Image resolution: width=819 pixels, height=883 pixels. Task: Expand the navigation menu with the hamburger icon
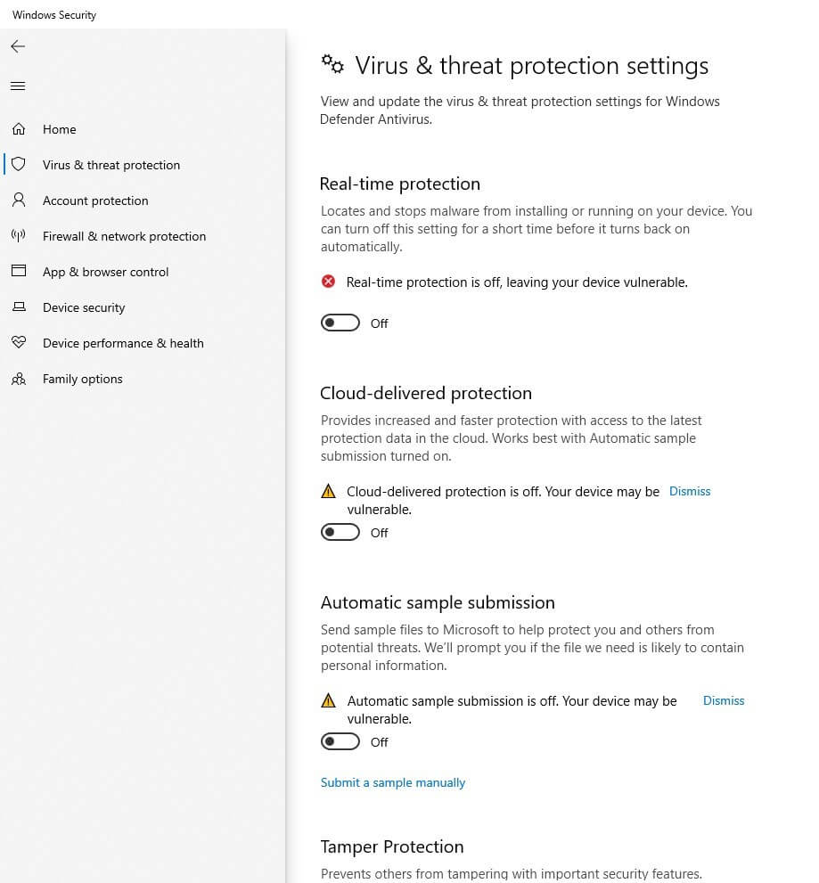(18, 86)
